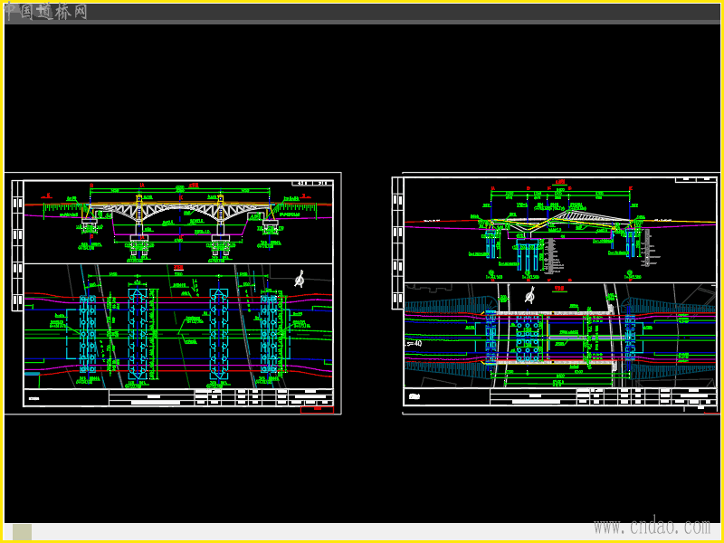Select the left sheet's arch bridge elevation view
724x543 pixels.
coord(178,222)
